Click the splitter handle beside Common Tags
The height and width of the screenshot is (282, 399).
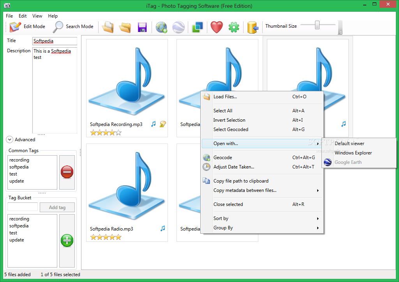click(80, 153)
